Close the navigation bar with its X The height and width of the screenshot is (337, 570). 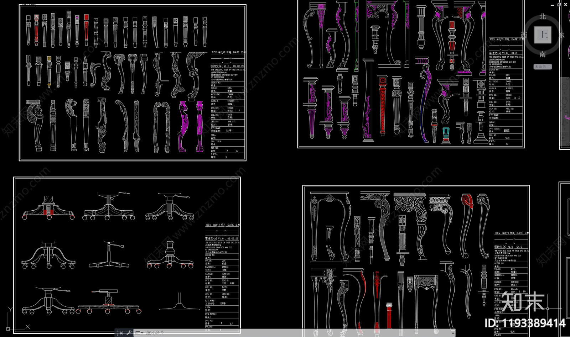click(568, 79)
